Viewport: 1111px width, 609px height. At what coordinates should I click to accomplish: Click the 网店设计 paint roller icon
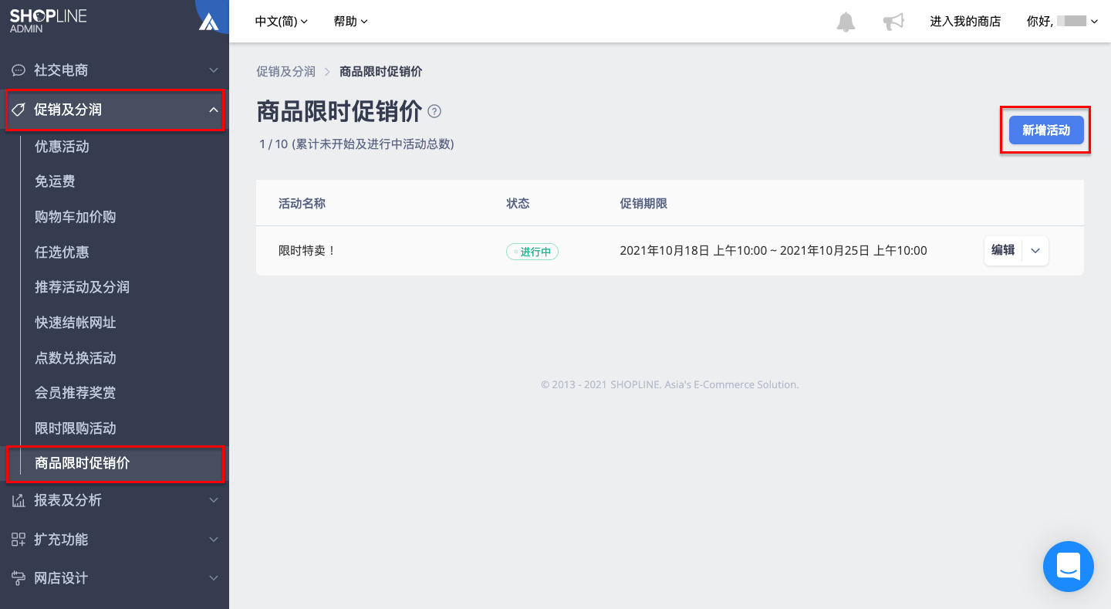[19, 578]
